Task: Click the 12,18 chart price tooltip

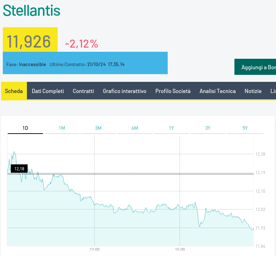Action: (x=19, y=169)
